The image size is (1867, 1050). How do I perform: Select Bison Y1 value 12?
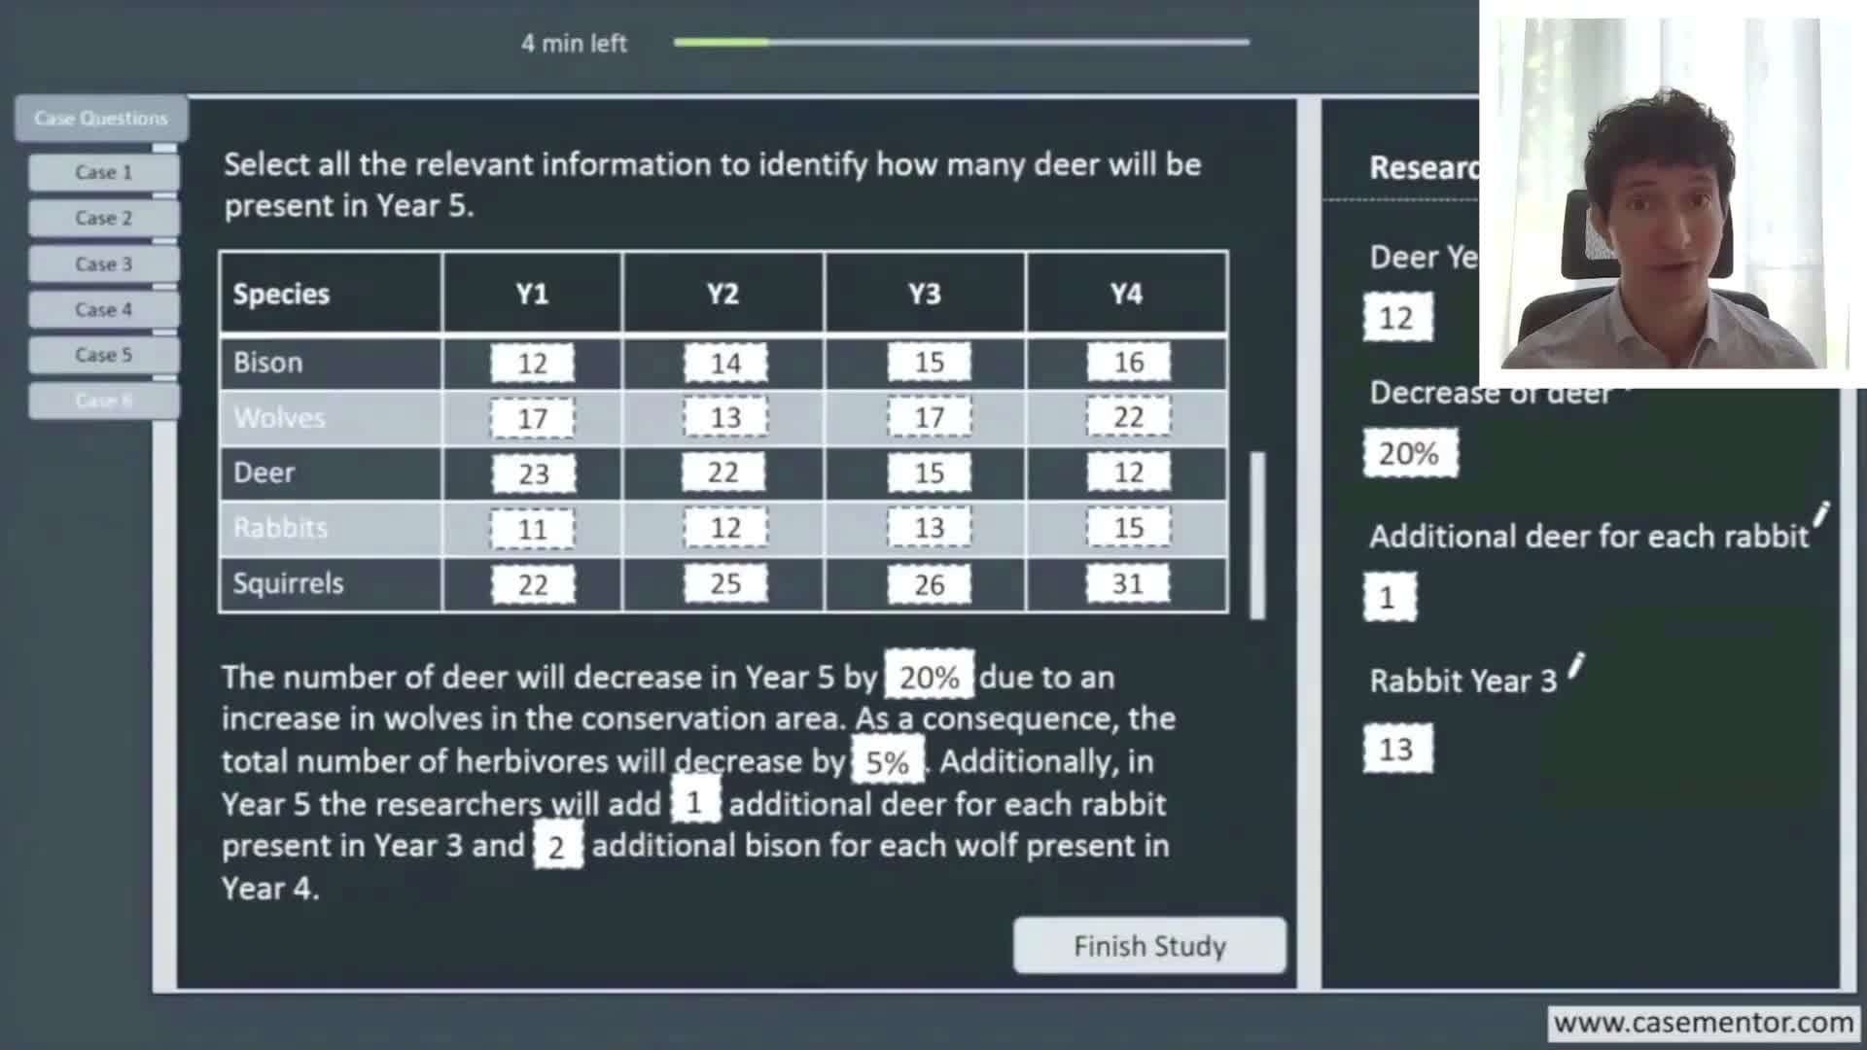[532, 363]
